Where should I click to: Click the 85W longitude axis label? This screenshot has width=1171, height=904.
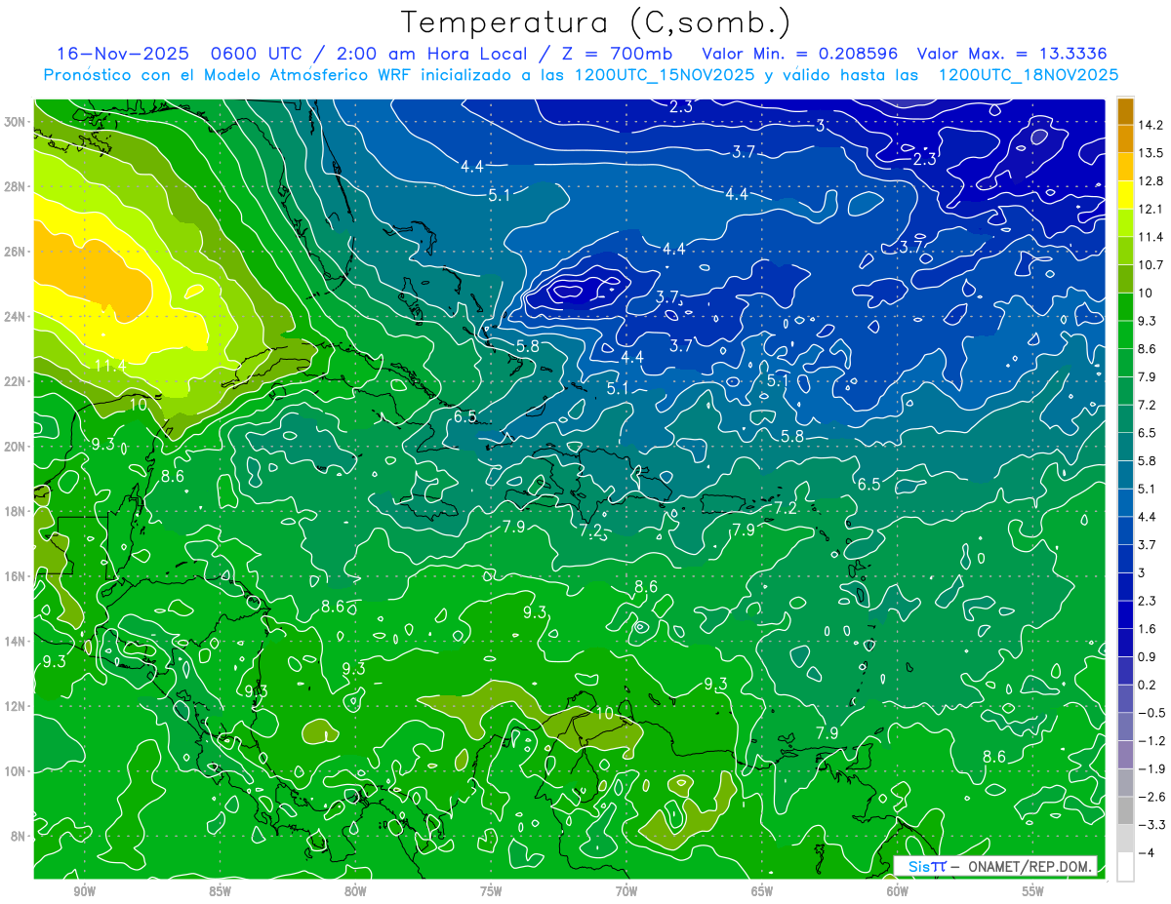click(220, 891)
